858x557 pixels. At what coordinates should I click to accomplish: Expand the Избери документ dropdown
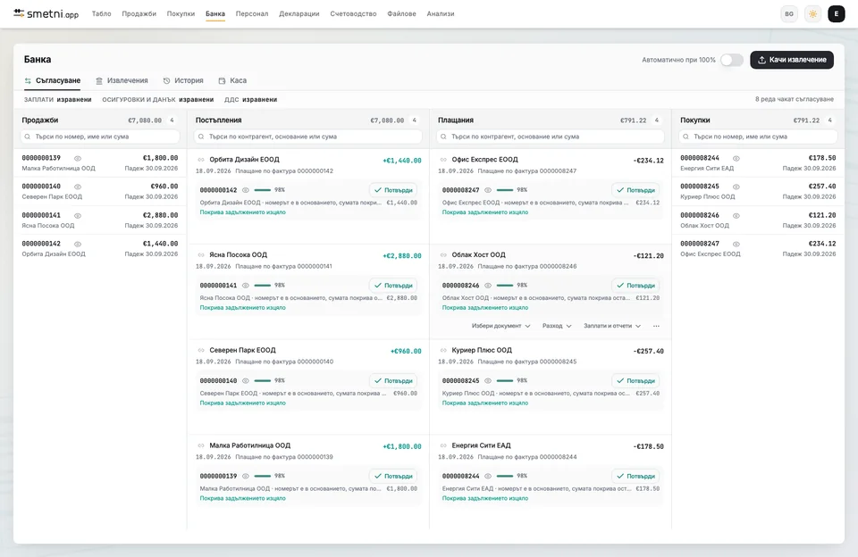point(500,326)
